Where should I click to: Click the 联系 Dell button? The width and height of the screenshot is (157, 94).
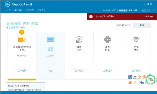coord(149,16)
